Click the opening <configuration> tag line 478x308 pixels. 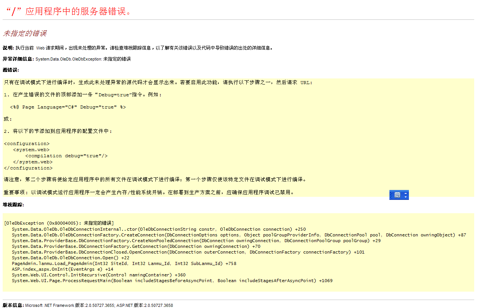27,144
